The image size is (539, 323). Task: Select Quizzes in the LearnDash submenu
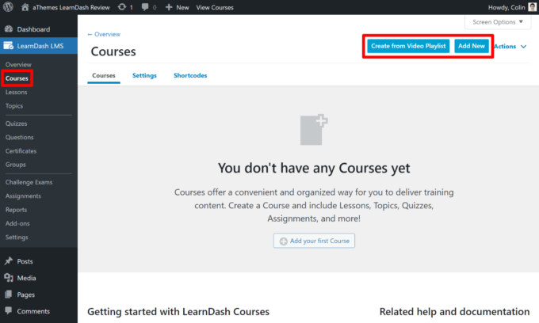click(x=16, y=123)
